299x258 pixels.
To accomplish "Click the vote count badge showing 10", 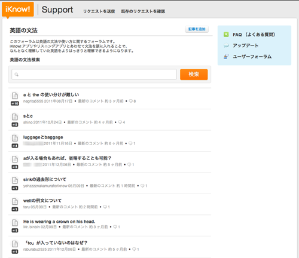I will [x=15, y=103].
